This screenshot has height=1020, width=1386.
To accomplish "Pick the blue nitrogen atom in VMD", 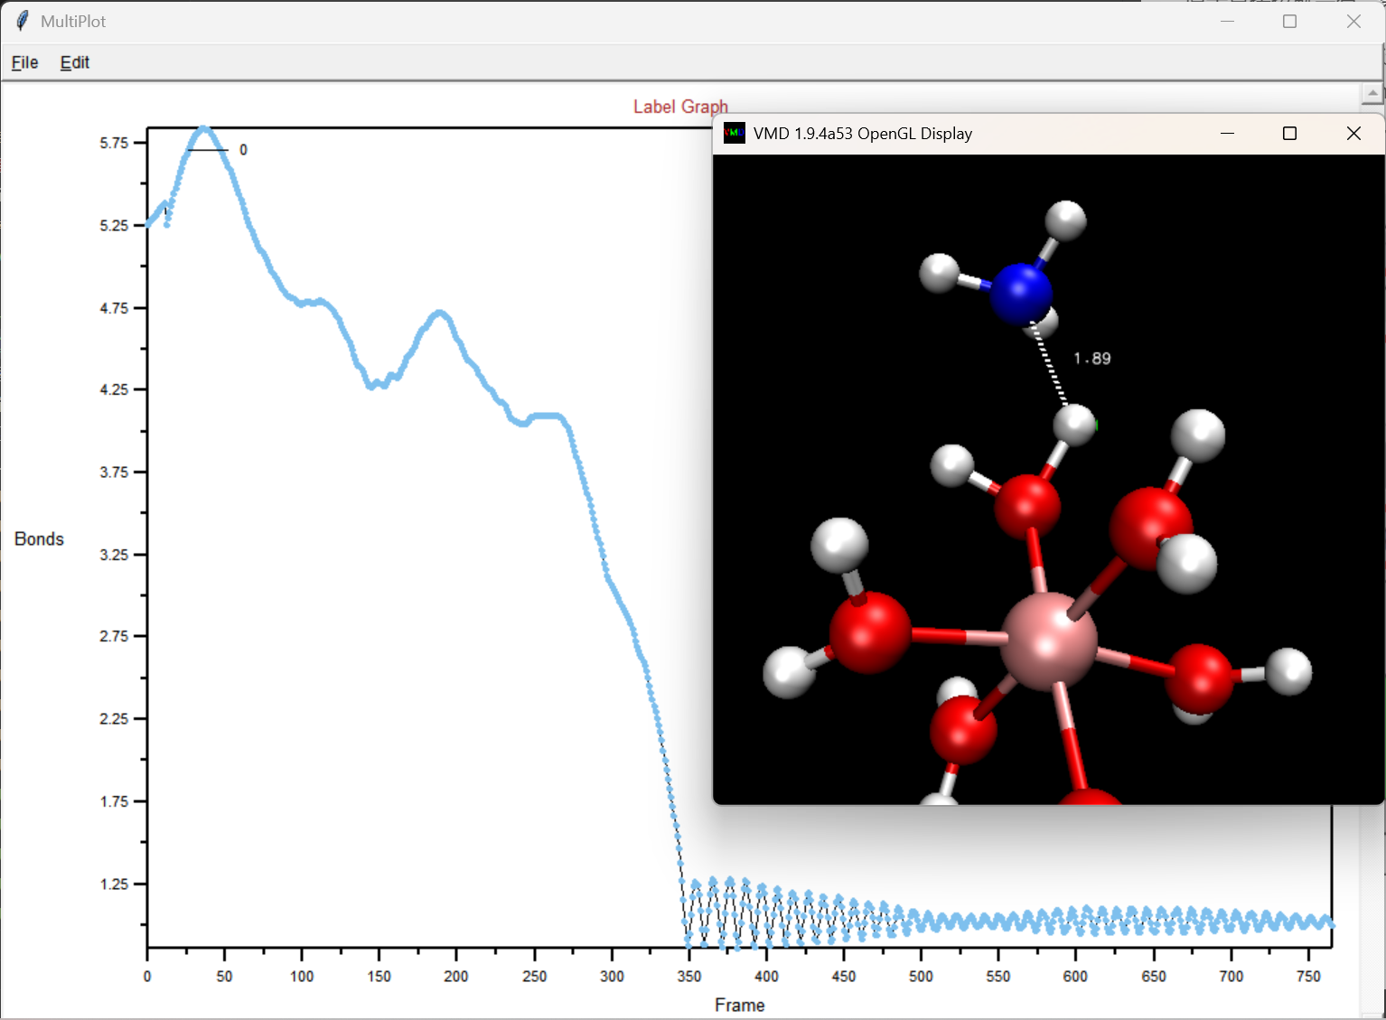I will [x=1021, y=292].
